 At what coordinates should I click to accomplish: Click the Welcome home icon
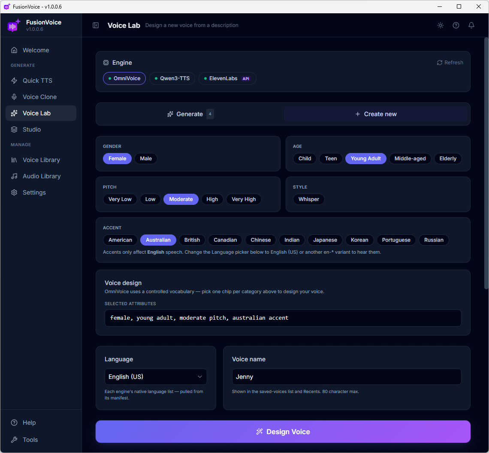click(14, 50)
